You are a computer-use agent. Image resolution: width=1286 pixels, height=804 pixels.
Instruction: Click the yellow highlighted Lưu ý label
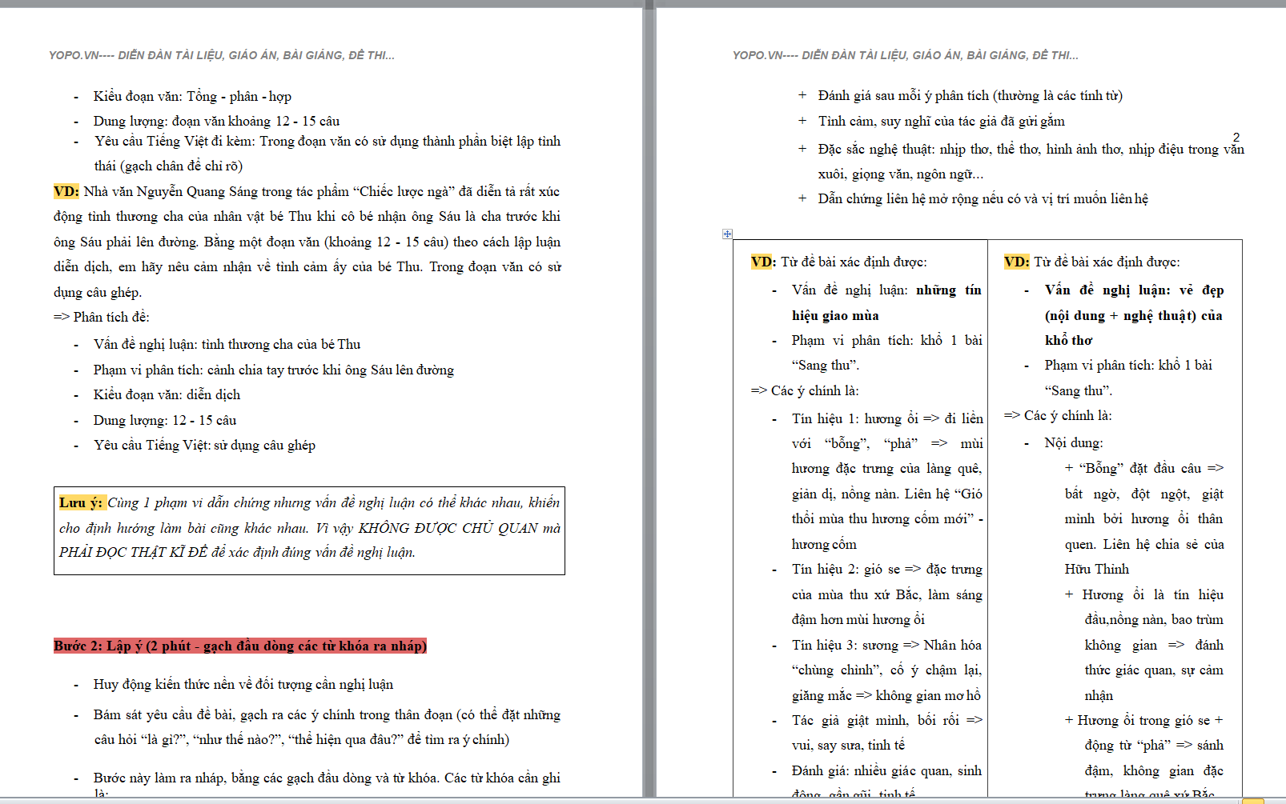80,502
